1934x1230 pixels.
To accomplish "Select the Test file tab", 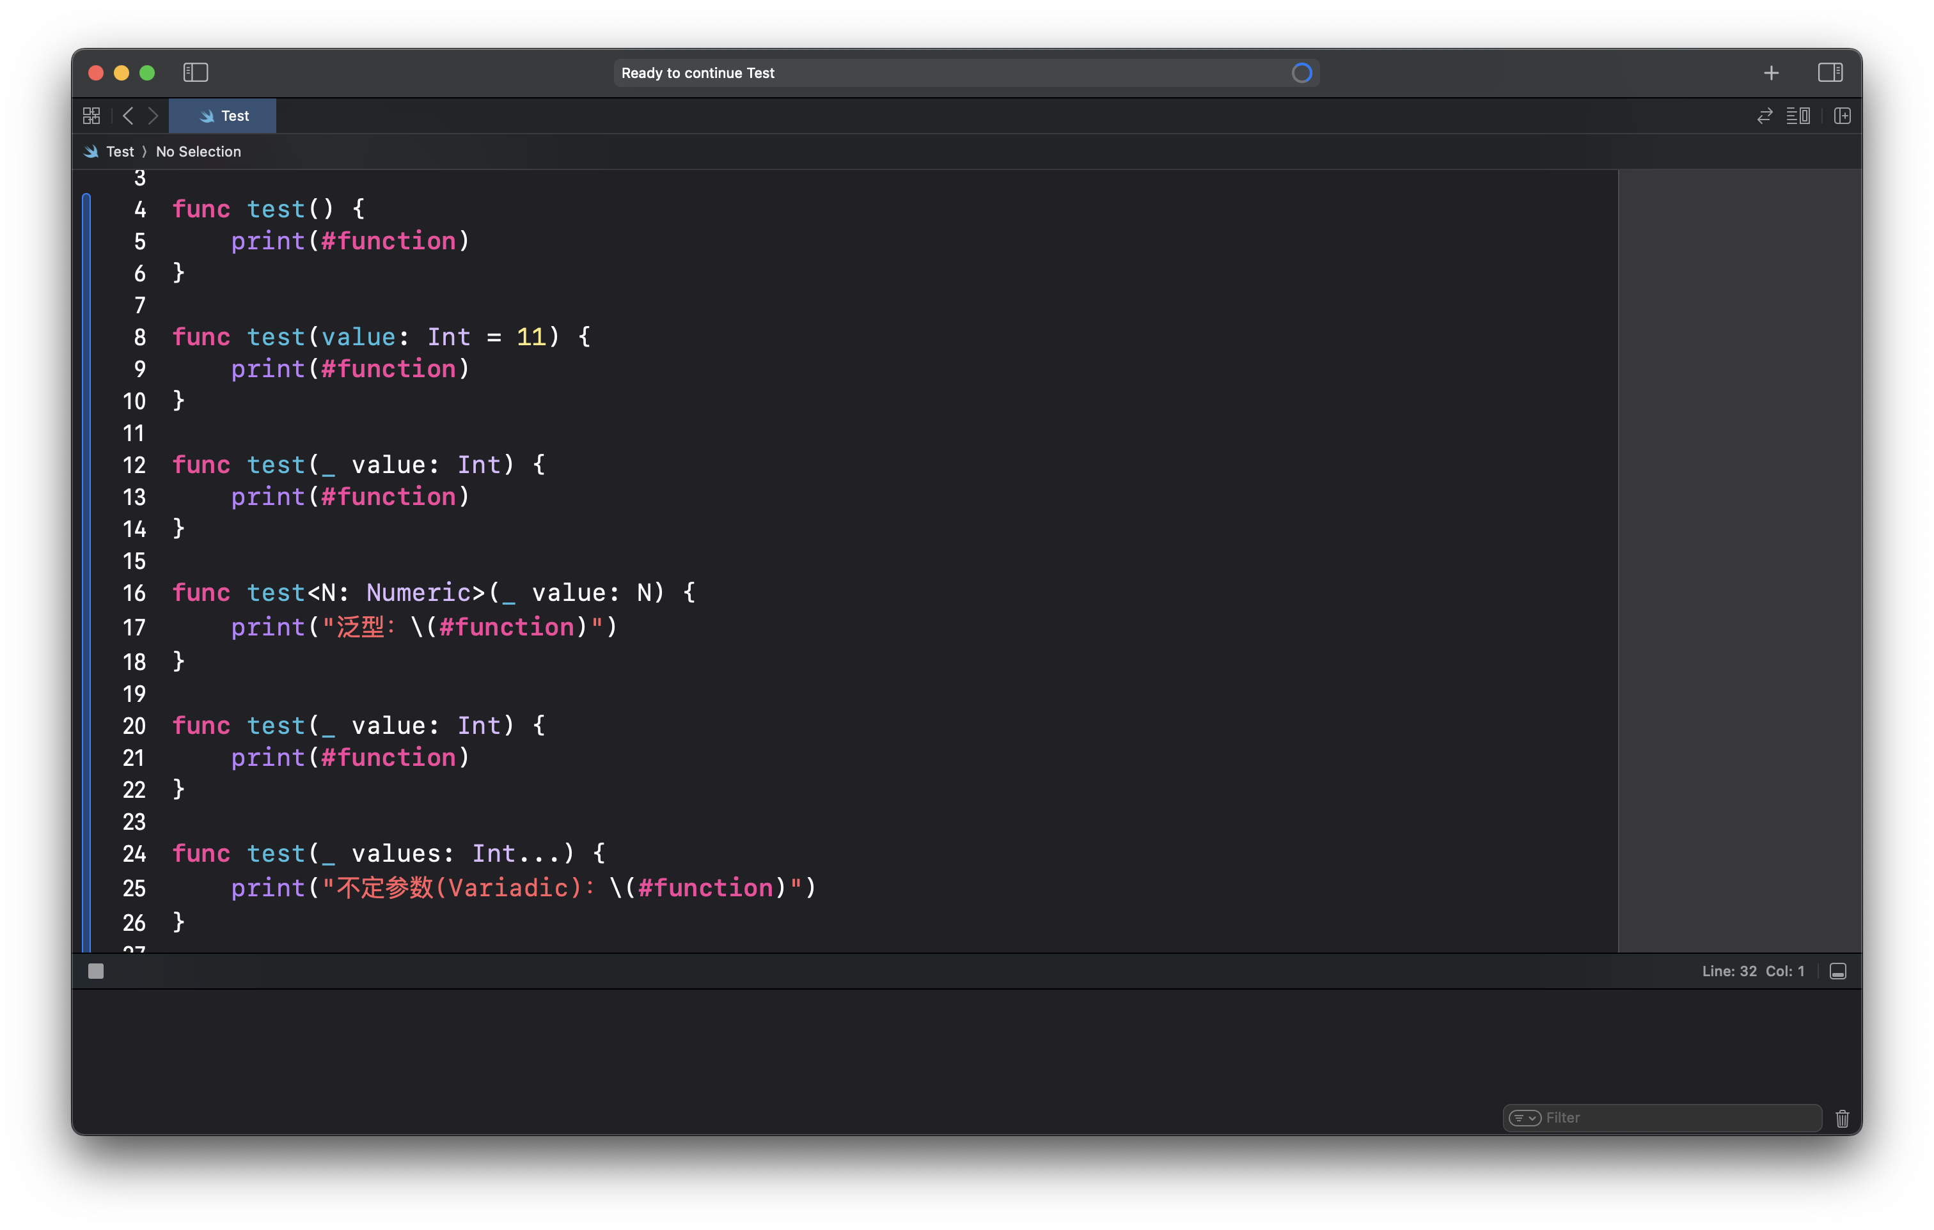I will [x=223, y=116].
